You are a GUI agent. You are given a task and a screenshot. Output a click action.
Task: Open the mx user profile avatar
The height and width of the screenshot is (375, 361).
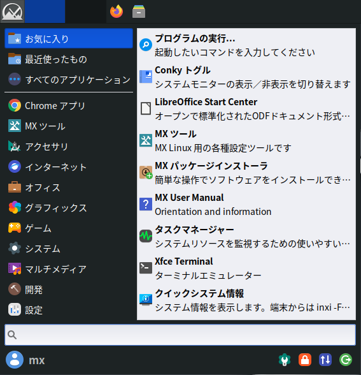[x=15, y=360]
